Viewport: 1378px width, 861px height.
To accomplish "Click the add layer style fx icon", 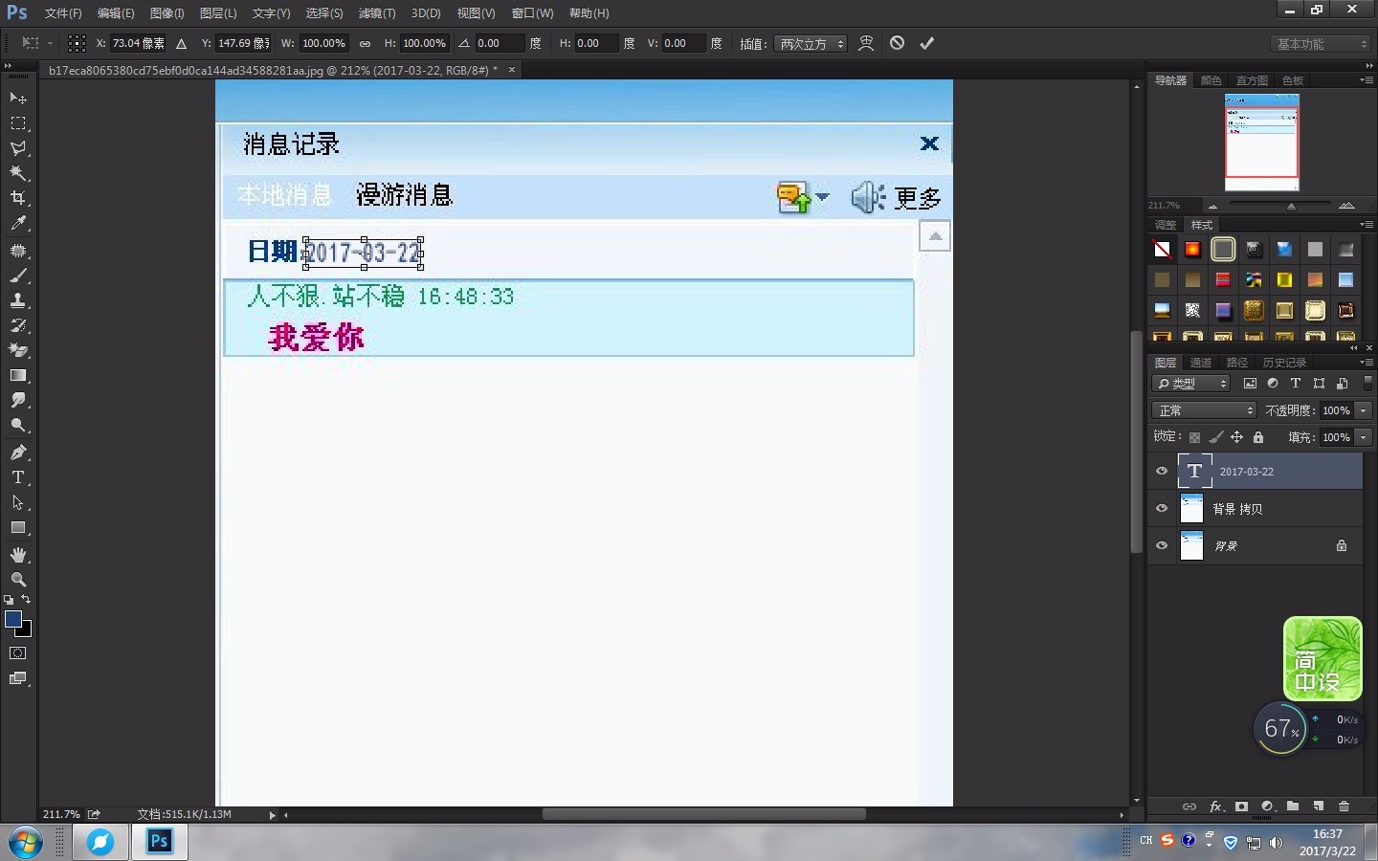I will [1215, 806].
